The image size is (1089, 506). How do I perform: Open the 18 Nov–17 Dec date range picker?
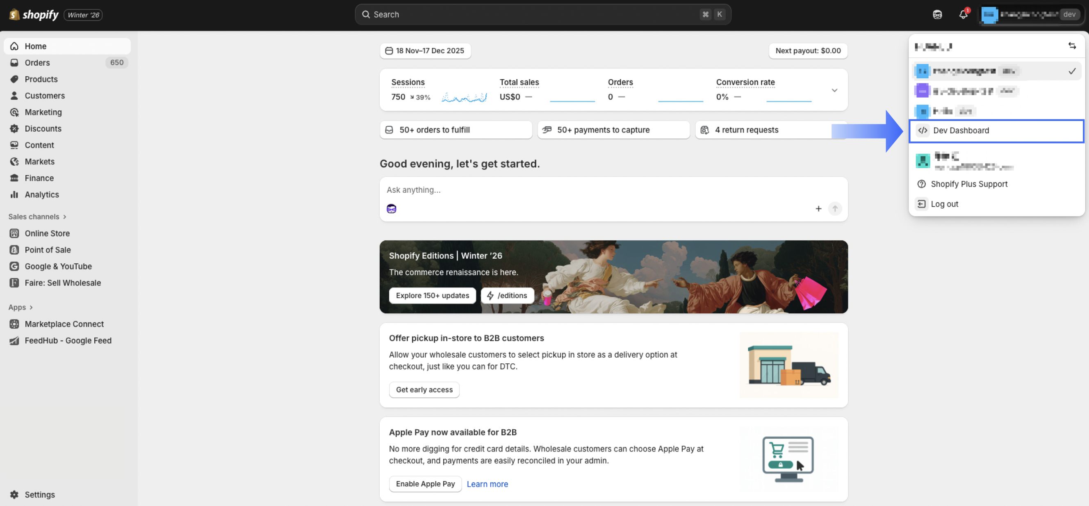click(425, 51)
